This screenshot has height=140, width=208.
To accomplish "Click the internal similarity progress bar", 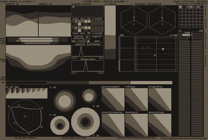I will pos(79,41).
